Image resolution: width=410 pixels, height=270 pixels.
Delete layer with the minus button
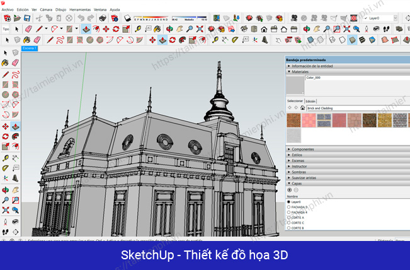pyautogui.click(x=296, y=190)
